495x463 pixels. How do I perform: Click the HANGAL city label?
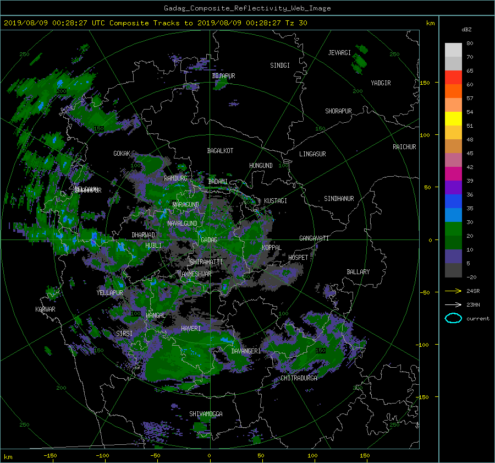(x=155, y=315)
